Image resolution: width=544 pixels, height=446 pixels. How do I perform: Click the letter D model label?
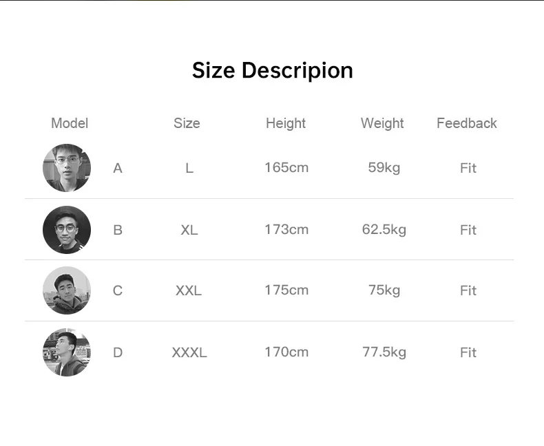pos(118,352)
